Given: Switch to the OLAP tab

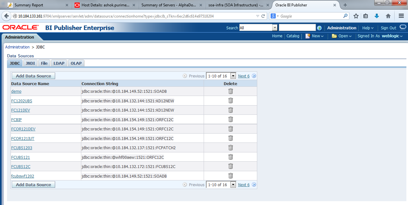Looking at the screenshot, I should [x=76, y=63].
